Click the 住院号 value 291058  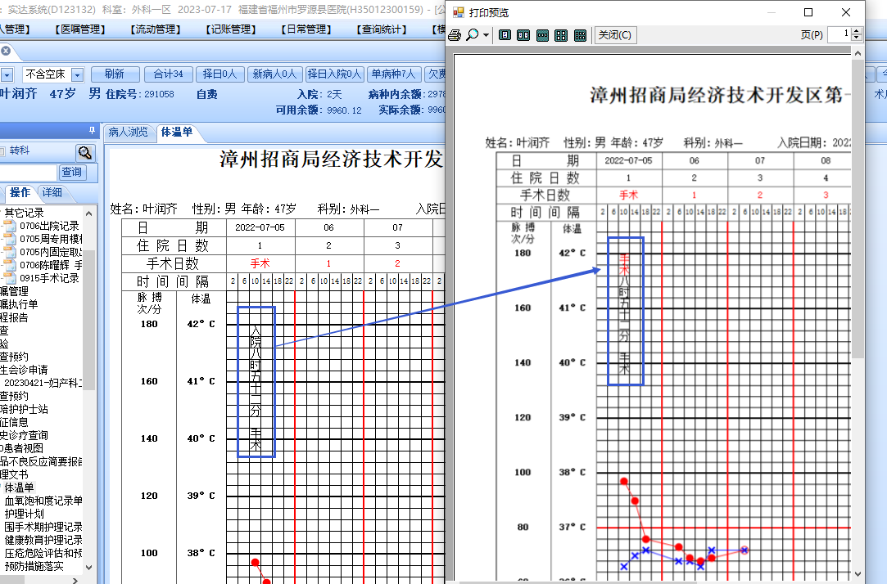(x=159, y=94)
